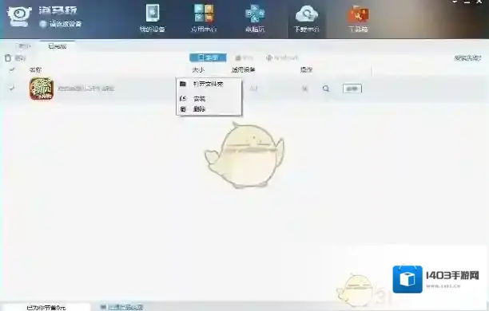Toggle the select-all checkbox in list header
The image size is (489, 311).
12,69
